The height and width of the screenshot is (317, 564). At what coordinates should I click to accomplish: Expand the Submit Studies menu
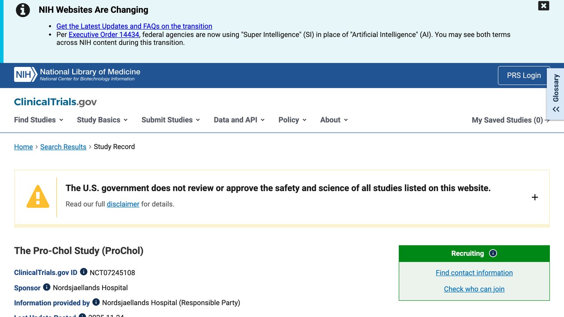[171, 120]
